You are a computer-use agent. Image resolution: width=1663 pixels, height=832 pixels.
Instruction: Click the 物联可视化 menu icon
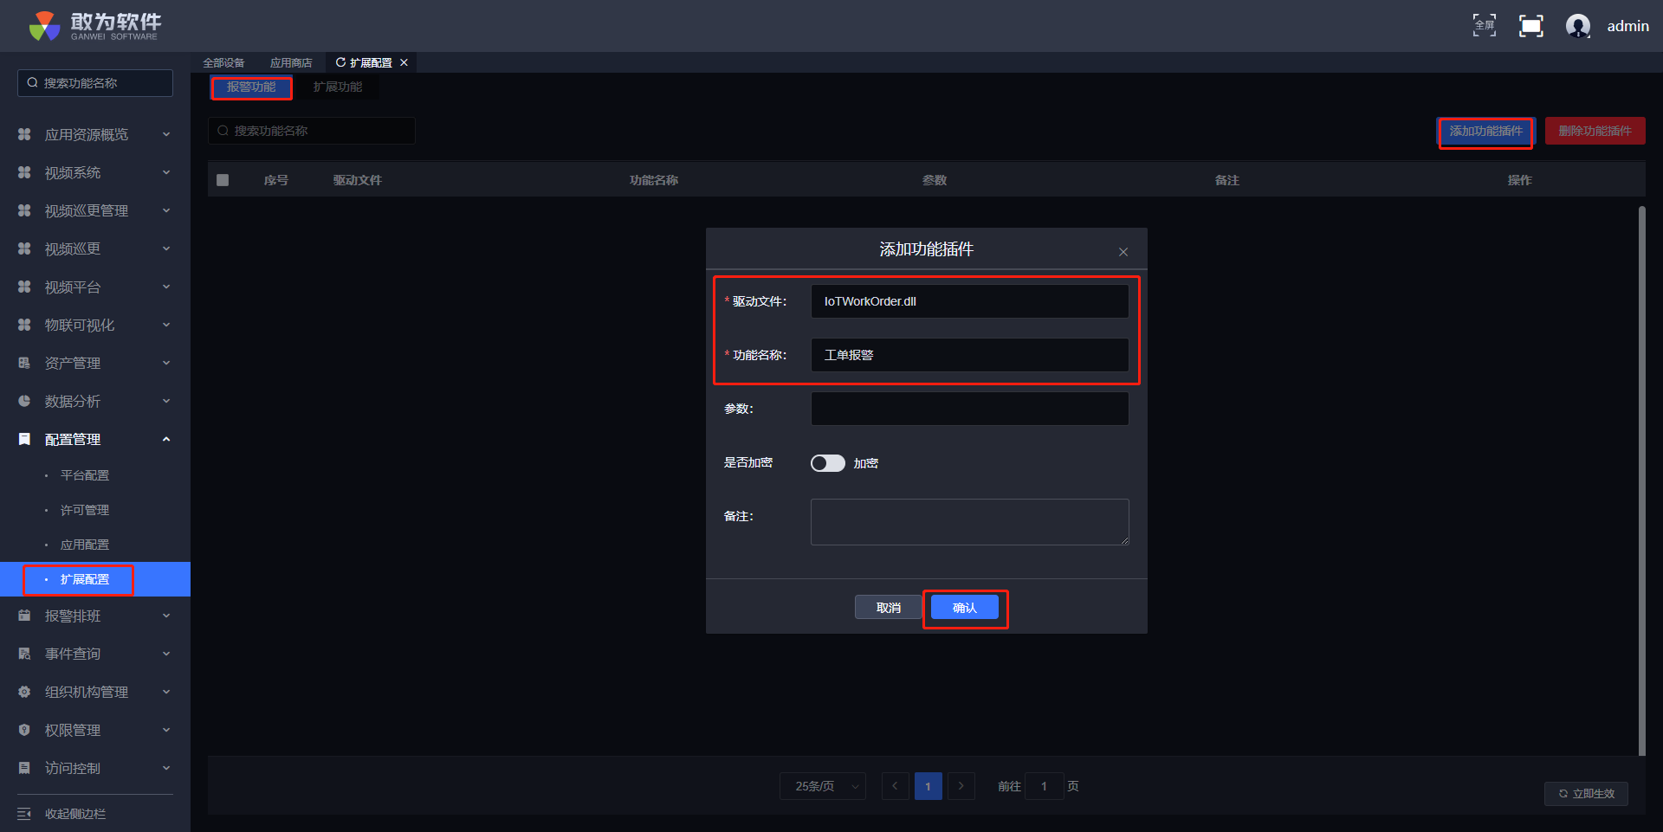point(24,325)
